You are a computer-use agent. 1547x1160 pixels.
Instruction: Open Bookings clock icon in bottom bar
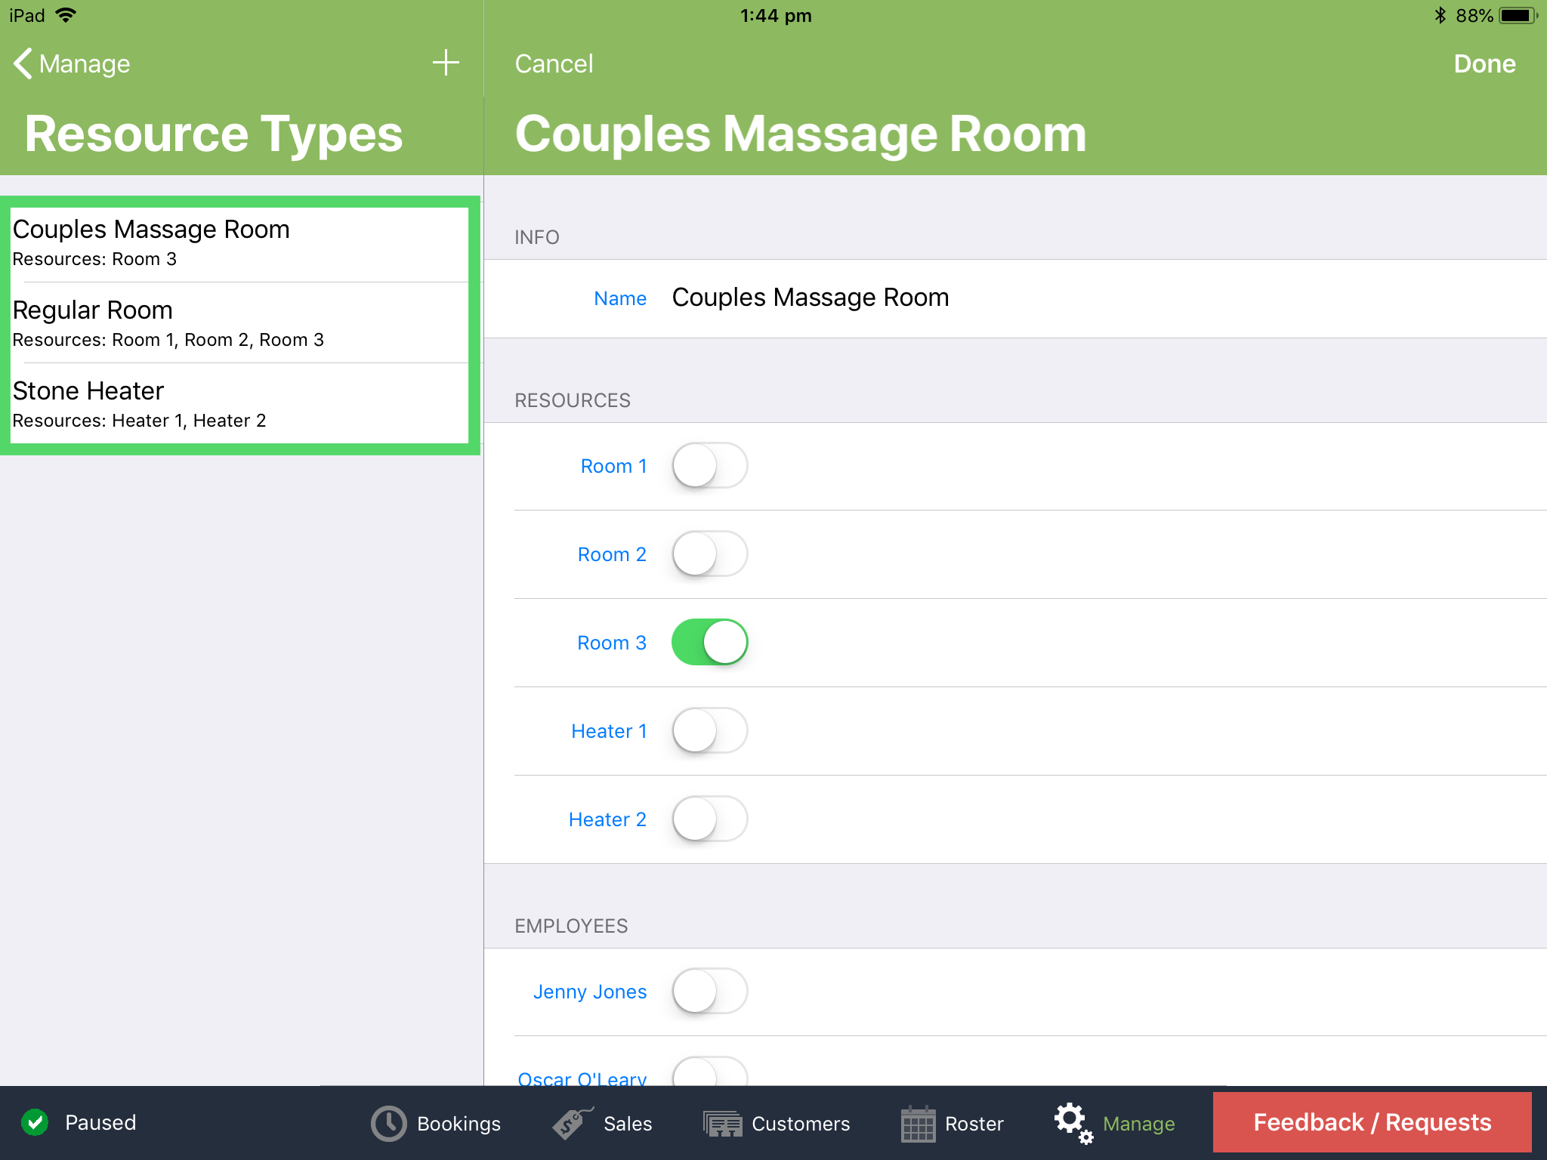pyautogui.click(x=388, y=1124)
